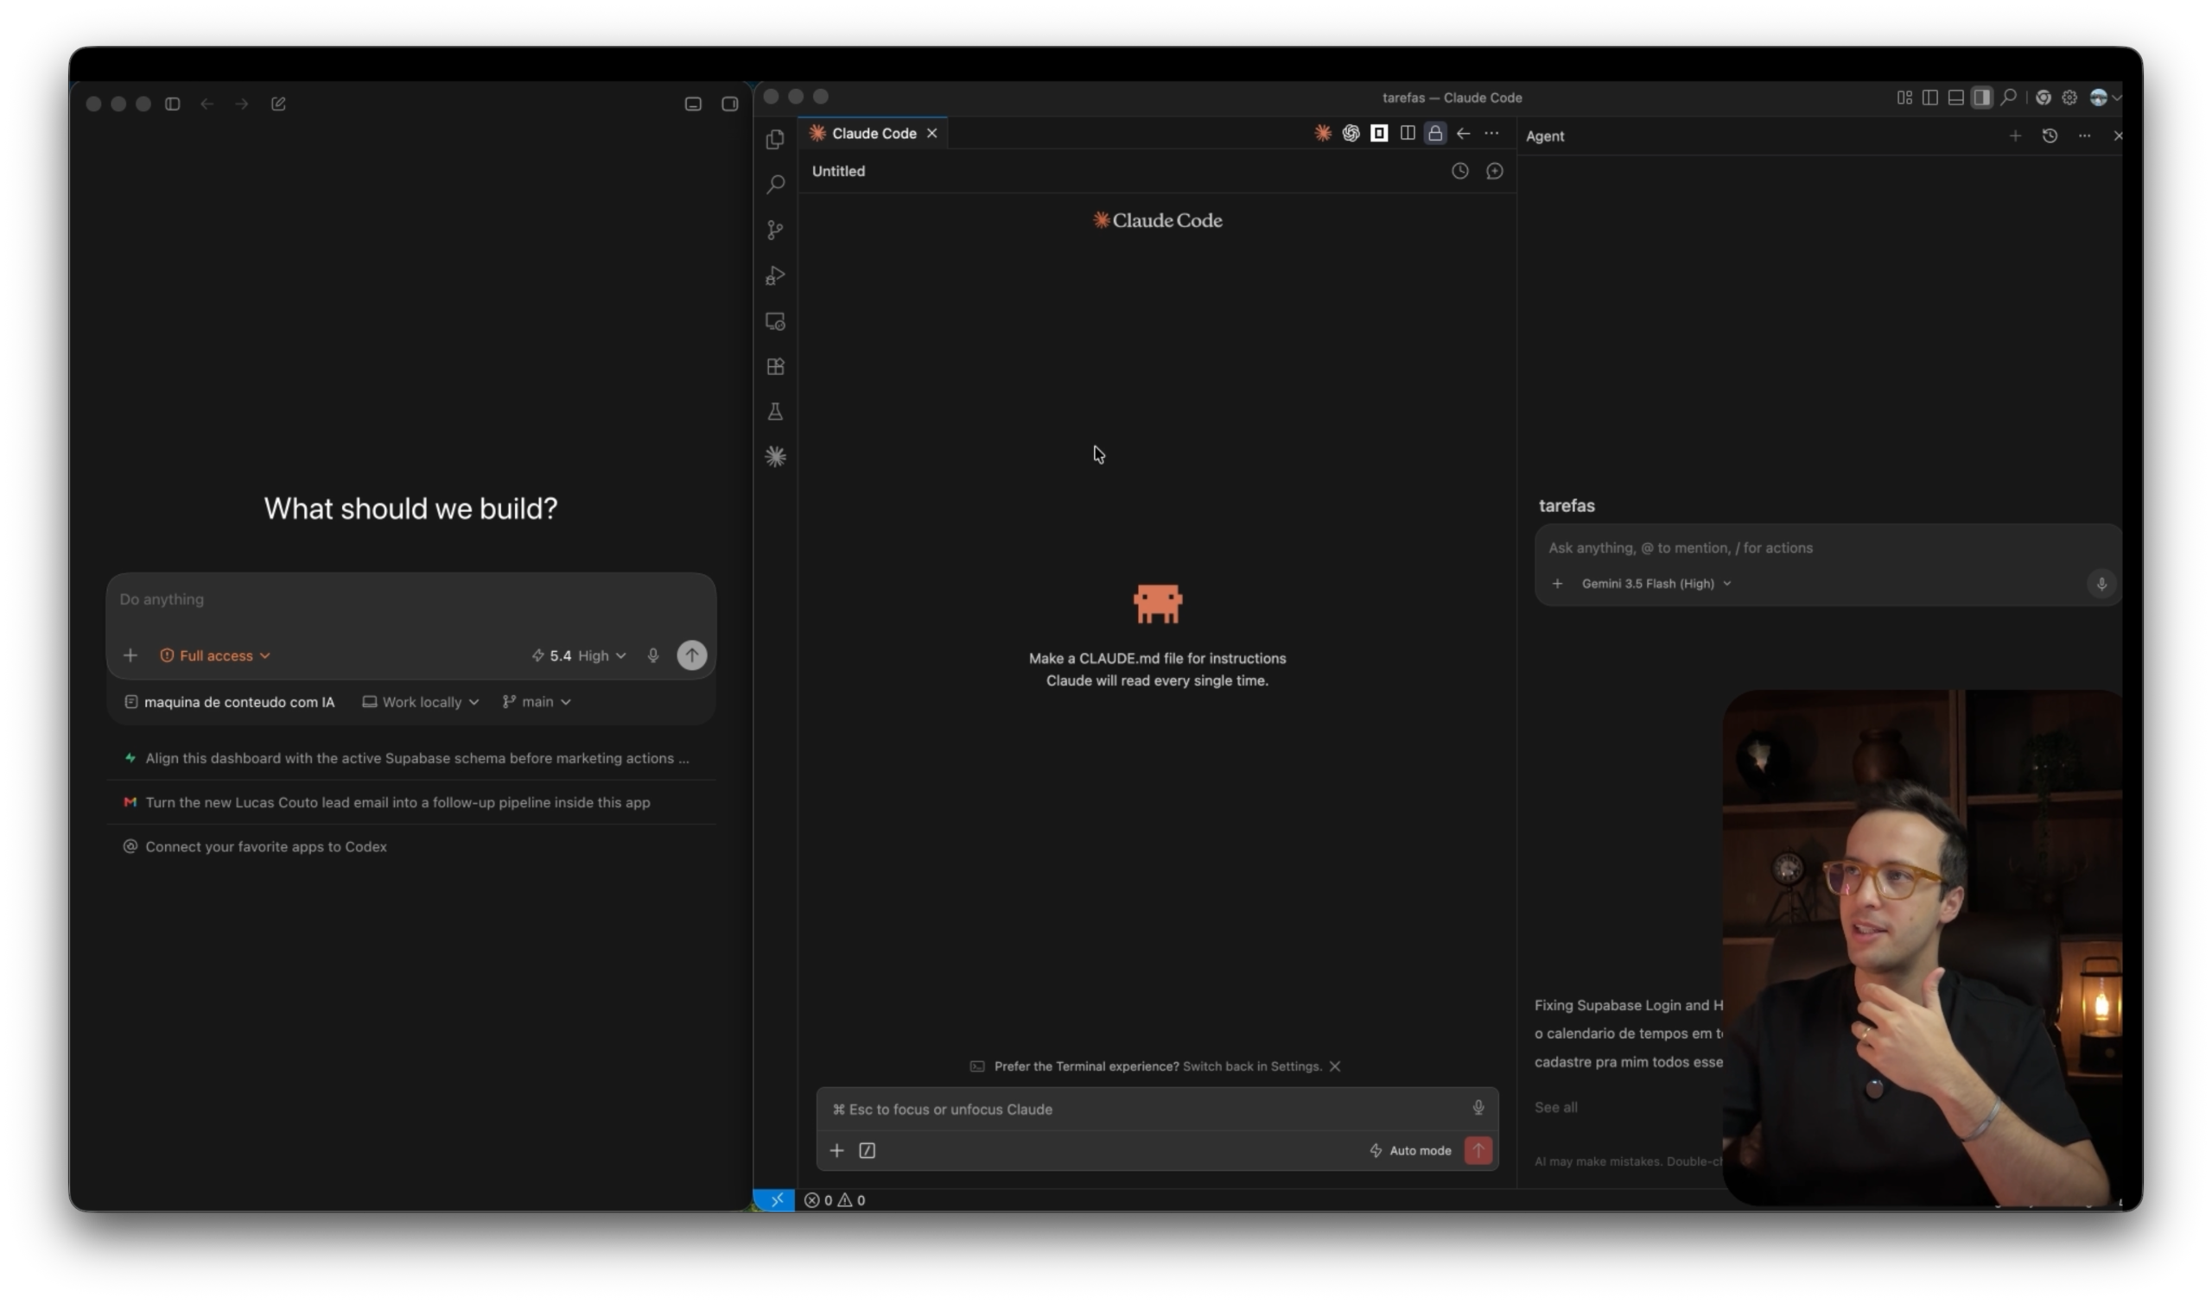This screenshot has height=1303, width=2212.
Task: Click the Switch back in Settings link
Action: tap(1252, 1066)
